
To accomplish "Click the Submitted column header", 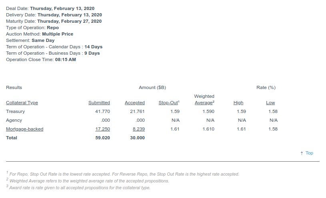I will point(99,103).
